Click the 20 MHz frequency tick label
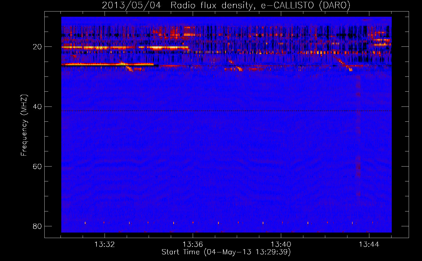The height and width of the screenshot is (261, 422). click(37, 47)
